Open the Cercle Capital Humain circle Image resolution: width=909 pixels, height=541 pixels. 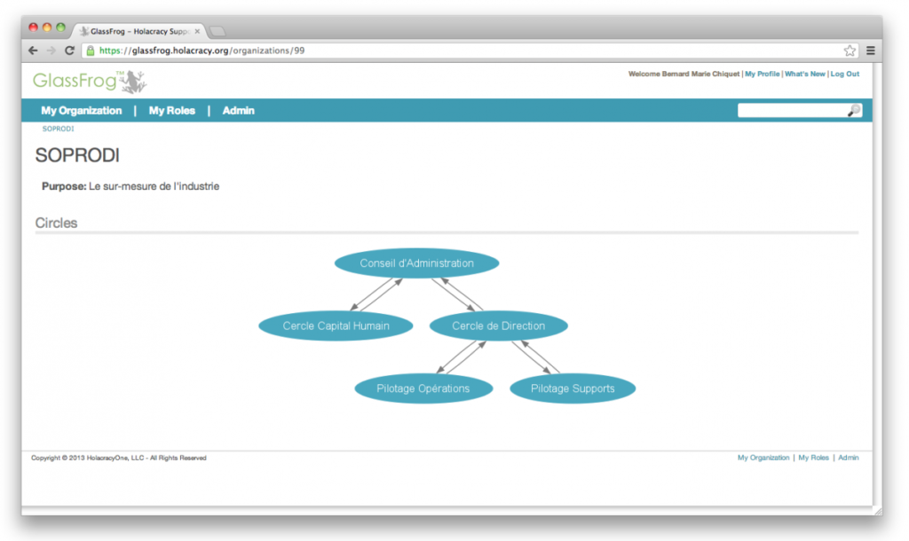pyautogui.click(x=336, y=325)
